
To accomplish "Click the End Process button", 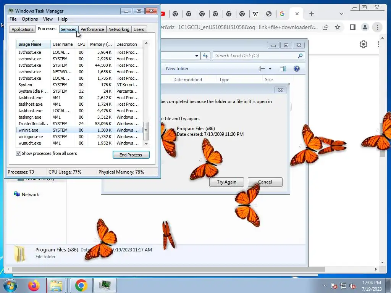I will pyautogui.click(x=131, y=155).
